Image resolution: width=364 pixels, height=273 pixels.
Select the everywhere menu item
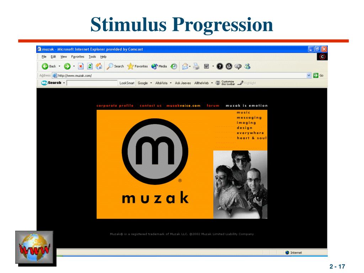pyautogui.click(x=251, y=133)
